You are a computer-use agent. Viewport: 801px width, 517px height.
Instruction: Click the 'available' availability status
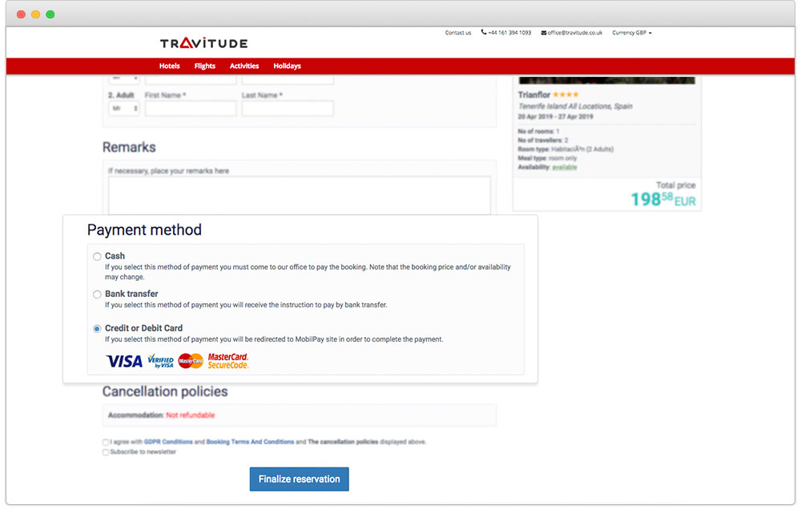(565, 167)
